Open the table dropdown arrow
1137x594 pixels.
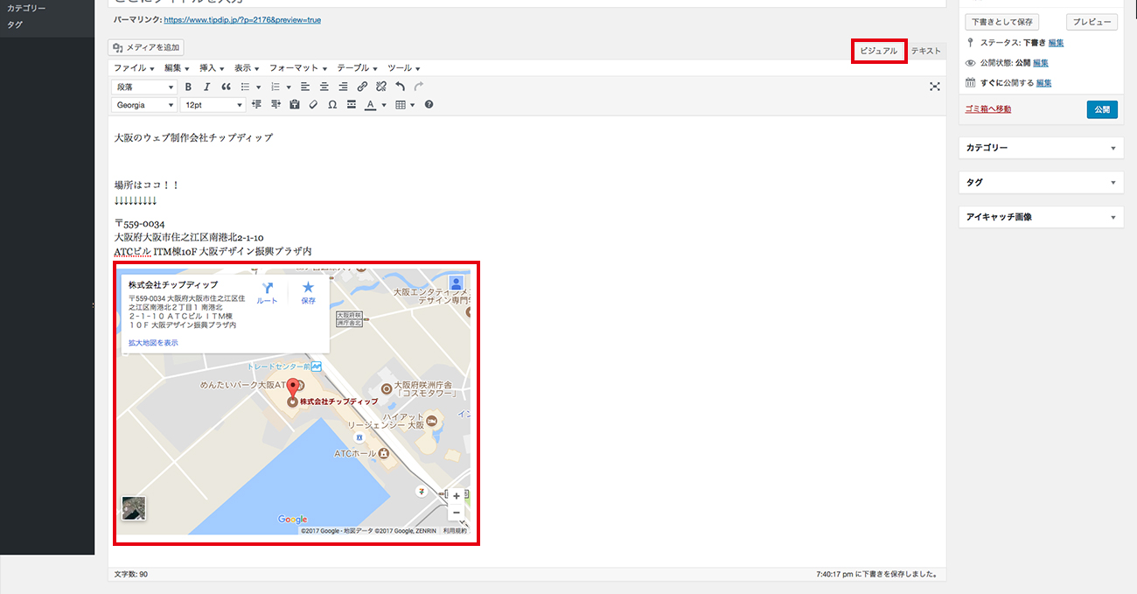point(413,105)
